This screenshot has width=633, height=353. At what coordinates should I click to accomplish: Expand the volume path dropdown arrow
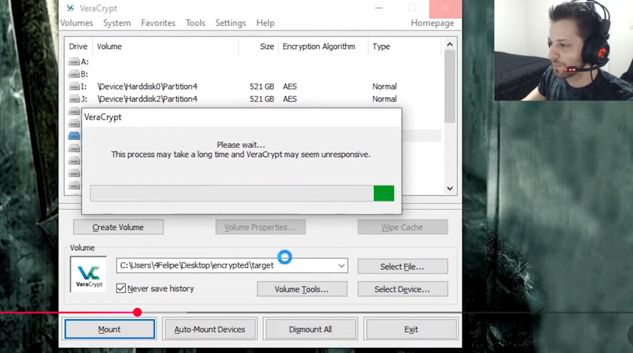pyautogui.click(x=341, y=266)
